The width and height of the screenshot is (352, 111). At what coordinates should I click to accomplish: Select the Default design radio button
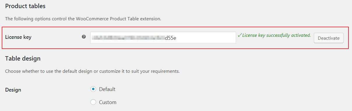point(93,89)
